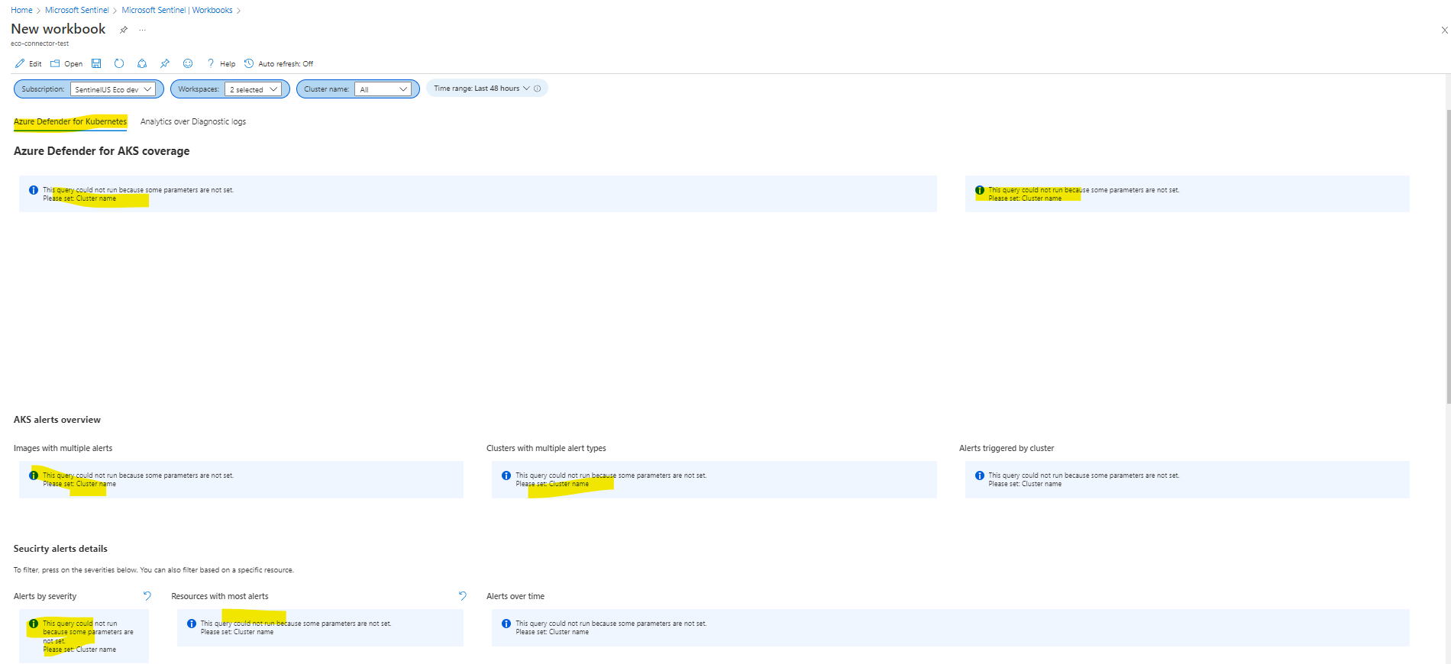Click the undo arrow beside Alerts by severity
The height and width of the screenshot is (664, 1451).
pyautogui.click(x=147, y=596)
